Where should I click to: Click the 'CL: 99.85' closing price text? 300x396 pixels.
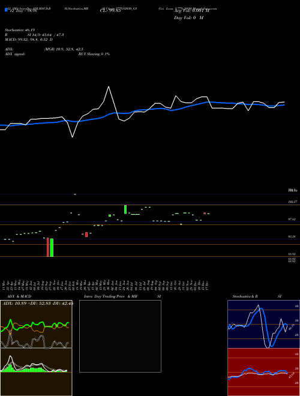pyautogui.click(x=110, y=11)
